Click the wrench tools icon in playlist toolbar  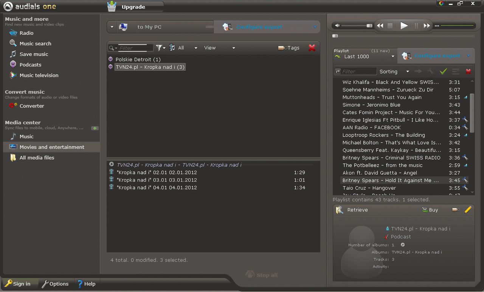430,71
